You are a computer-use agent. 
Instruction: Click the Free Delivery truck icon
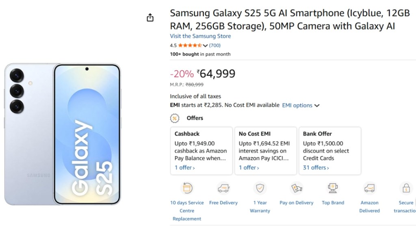[223, 188]
